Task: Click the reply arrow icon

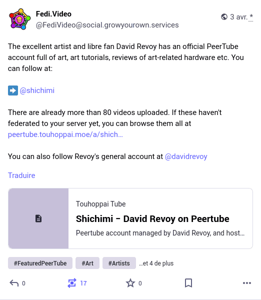Action: (14, 283)
